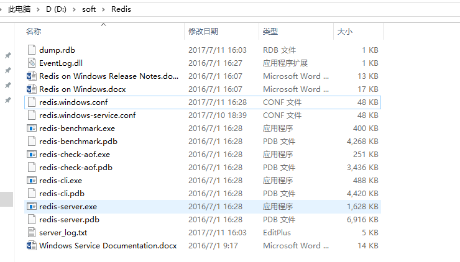Toggle sort direction arrow above 名称 column
This screenshot has height=262, width=460.
point(104,25)
